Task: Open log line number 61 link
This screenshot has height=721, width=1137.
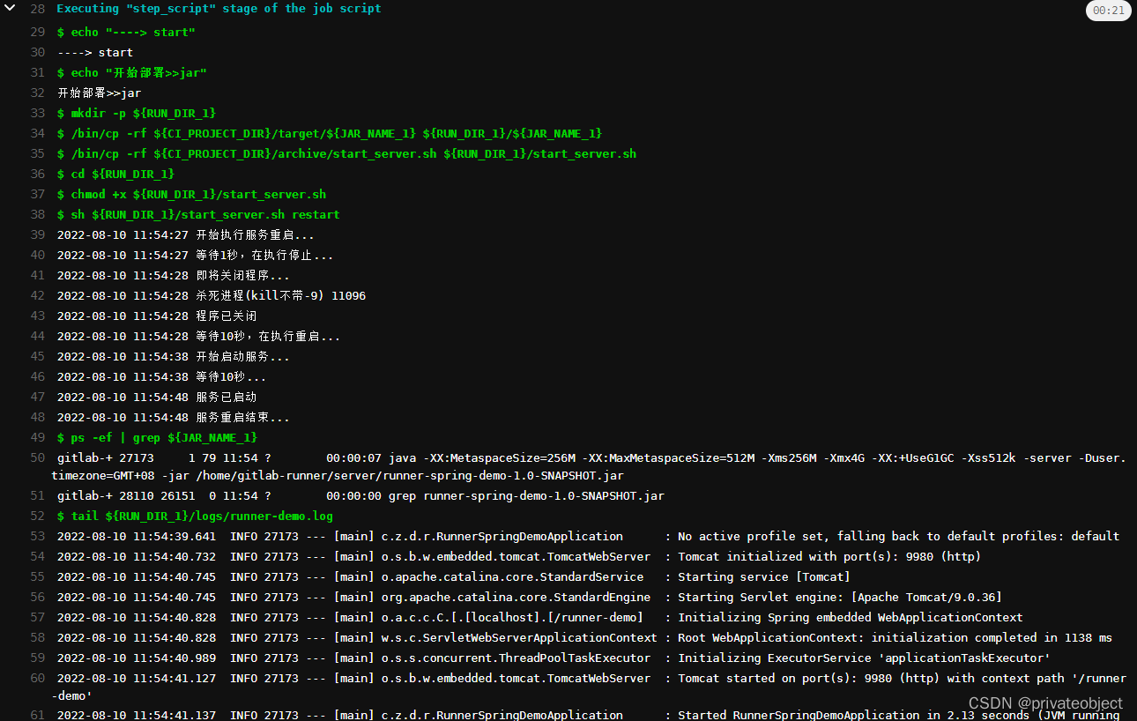Action: 37,715
